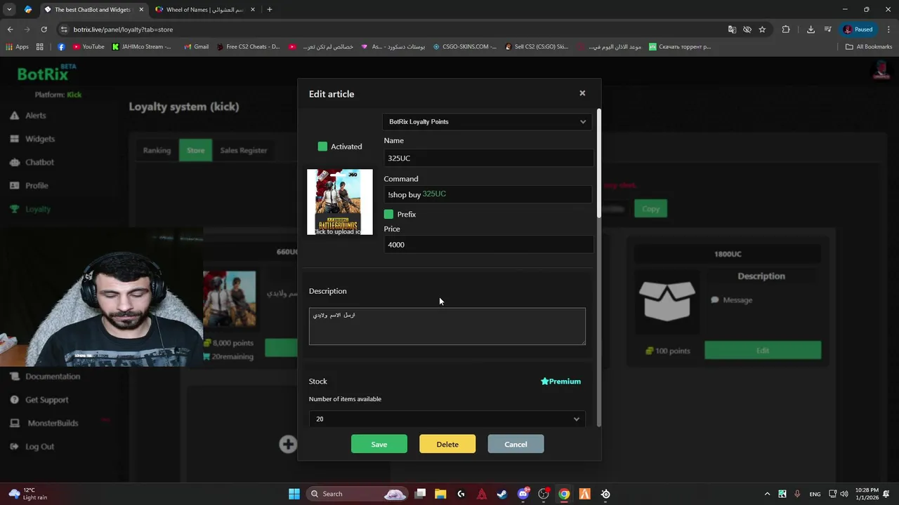
Task: Click the Widgets grid icon
Action: (14, 139)
